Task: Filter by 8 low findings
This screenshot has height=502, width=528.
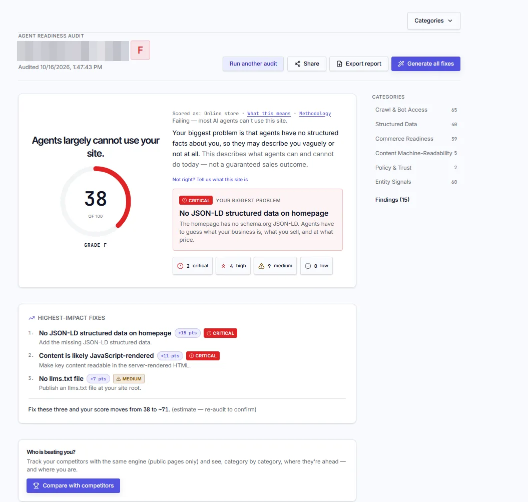Action: (x=316, y=266)
